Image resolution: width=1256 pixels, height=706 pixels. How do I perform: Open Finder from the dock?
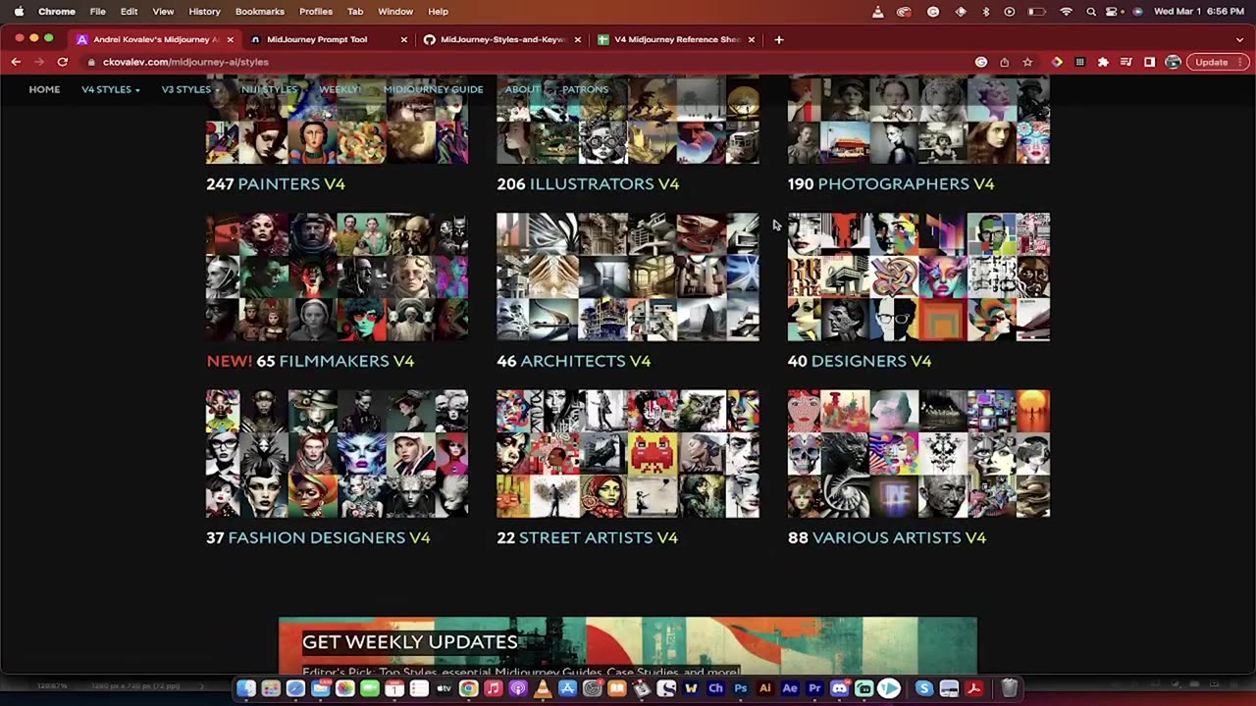246,688
